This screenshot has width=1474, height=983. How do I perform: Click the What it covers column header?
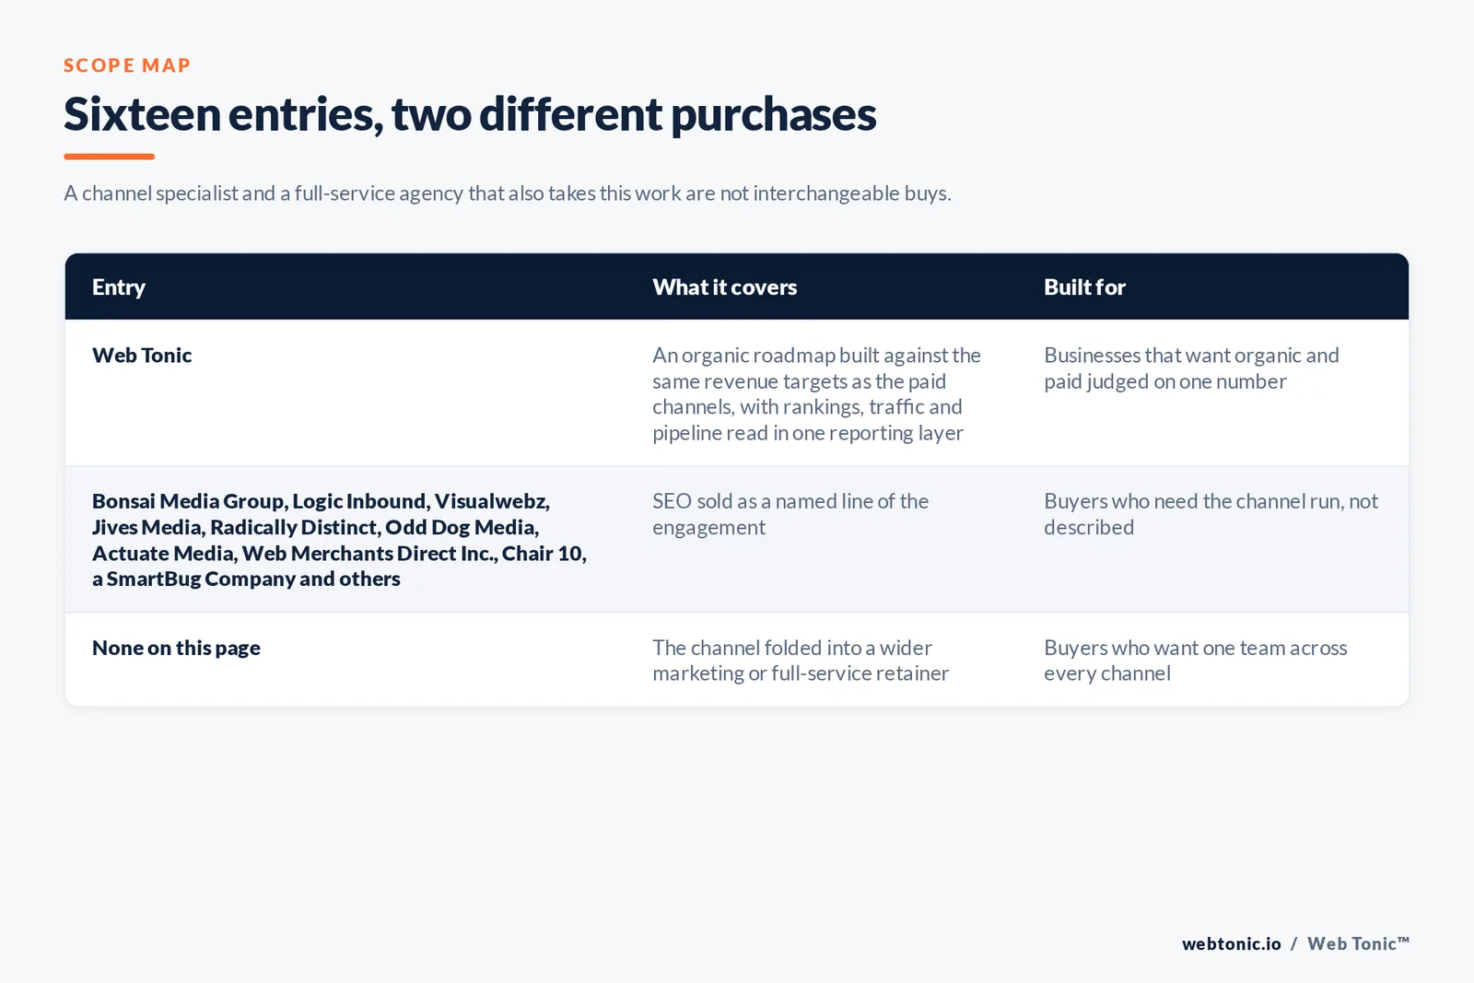(x=725, y=287)
